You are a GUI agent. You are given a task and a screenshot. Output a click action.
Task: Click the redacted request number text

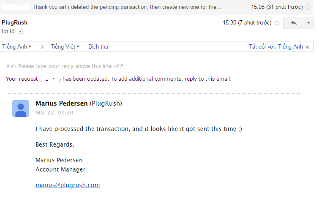(51, 79)
